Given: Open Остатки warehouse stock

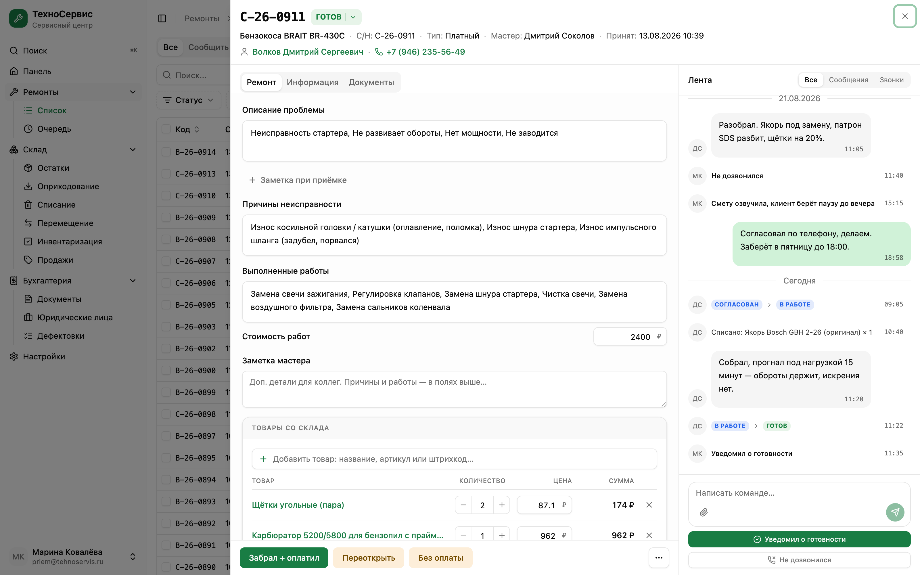Looking at the screenshot, I should [x=80, y=168].
